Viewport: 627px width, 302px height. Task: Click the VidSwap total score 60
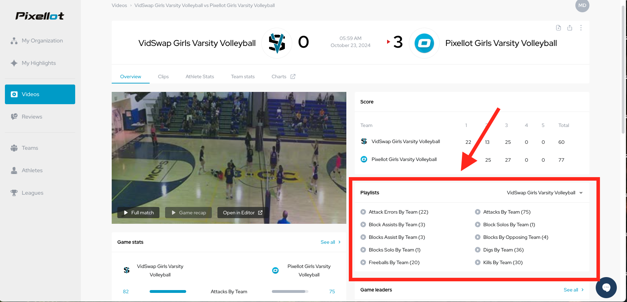click(561, 142)
